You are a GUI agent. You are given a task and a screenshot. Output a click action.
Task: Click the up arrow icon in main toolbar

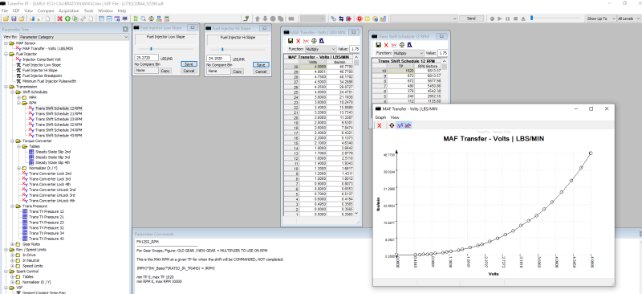pos(258,18)
